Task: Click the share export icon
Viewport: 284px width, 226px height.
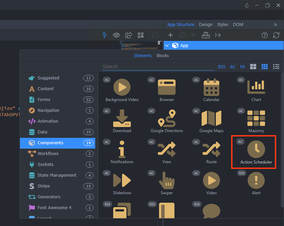Action: tap(128, 35)
